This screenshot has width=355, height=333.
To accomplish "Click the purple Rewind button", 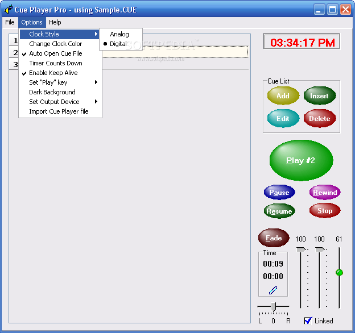I will pyautogui.click(x=325, y=193).
